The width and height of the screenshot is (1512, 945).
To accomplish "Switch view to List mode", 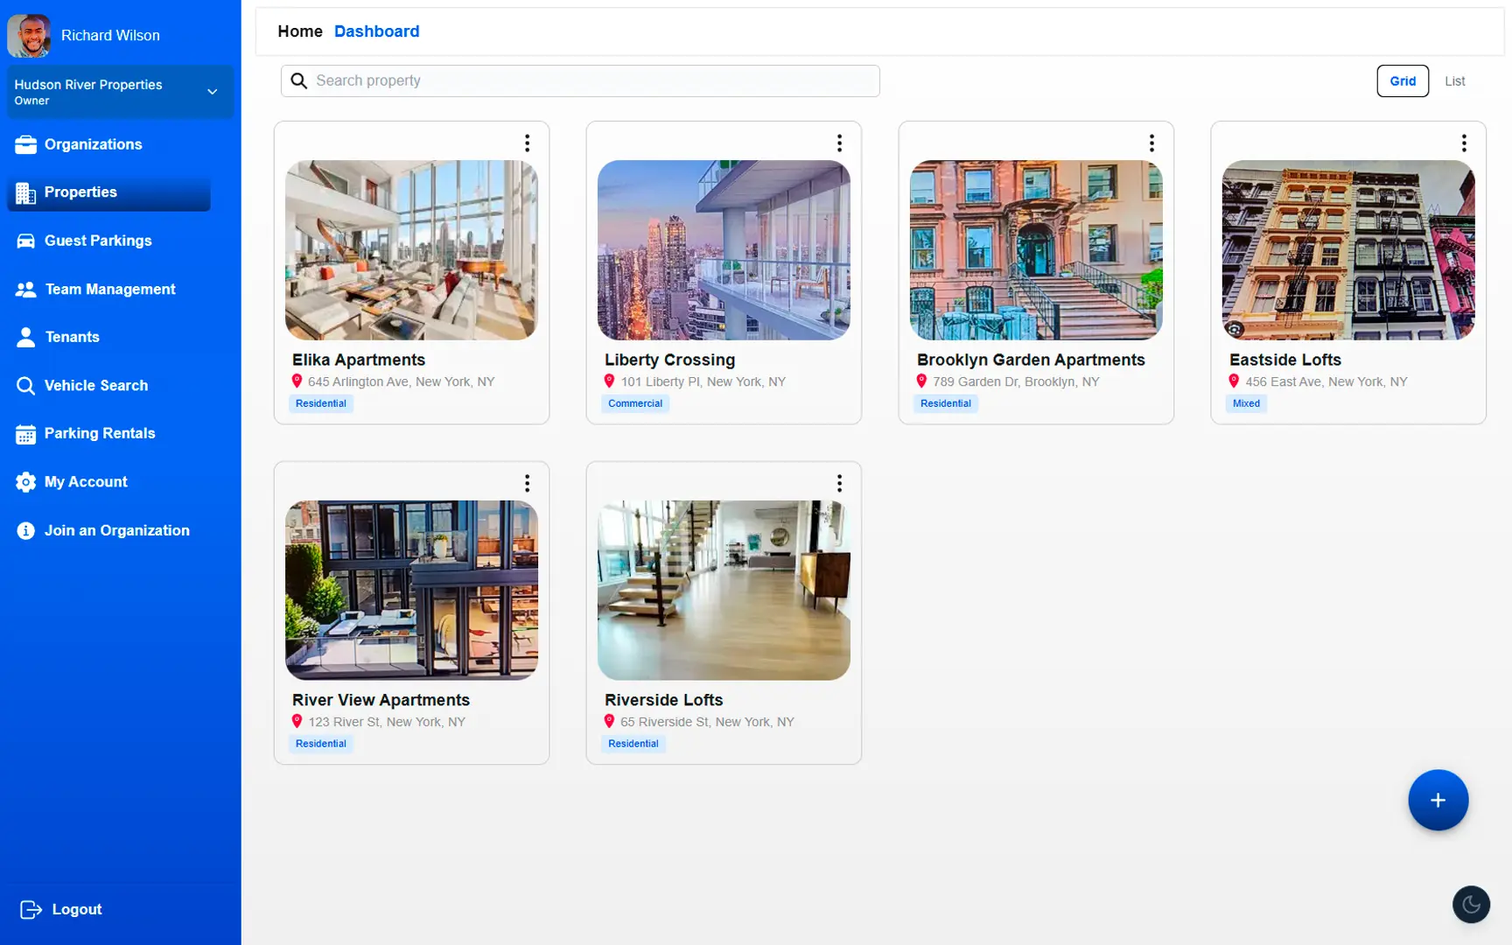I will pyautogui.click(x=1455, y=80).
